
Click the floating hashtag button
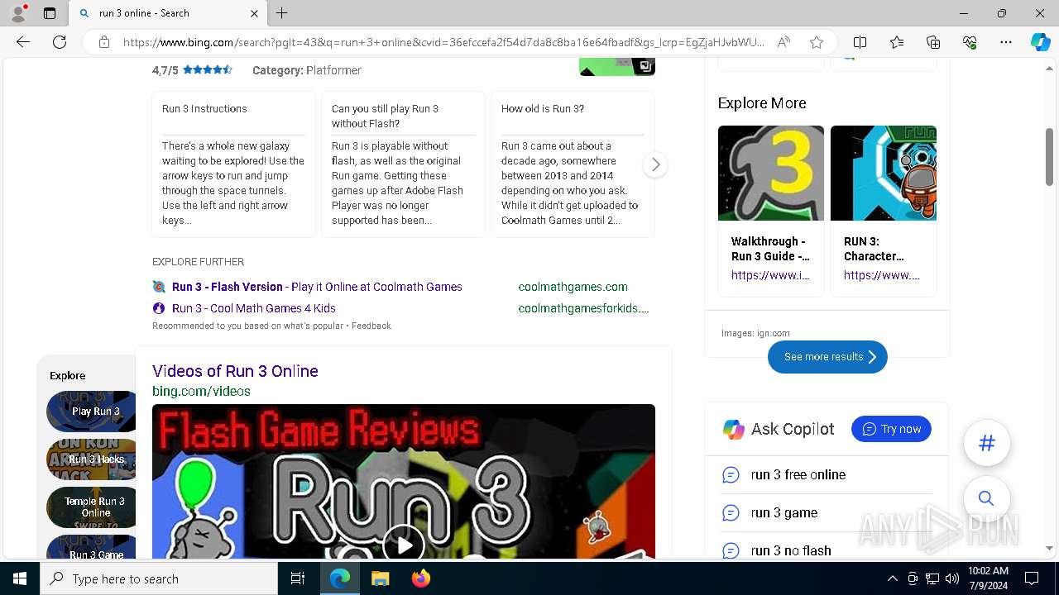(x=987, y=443)
